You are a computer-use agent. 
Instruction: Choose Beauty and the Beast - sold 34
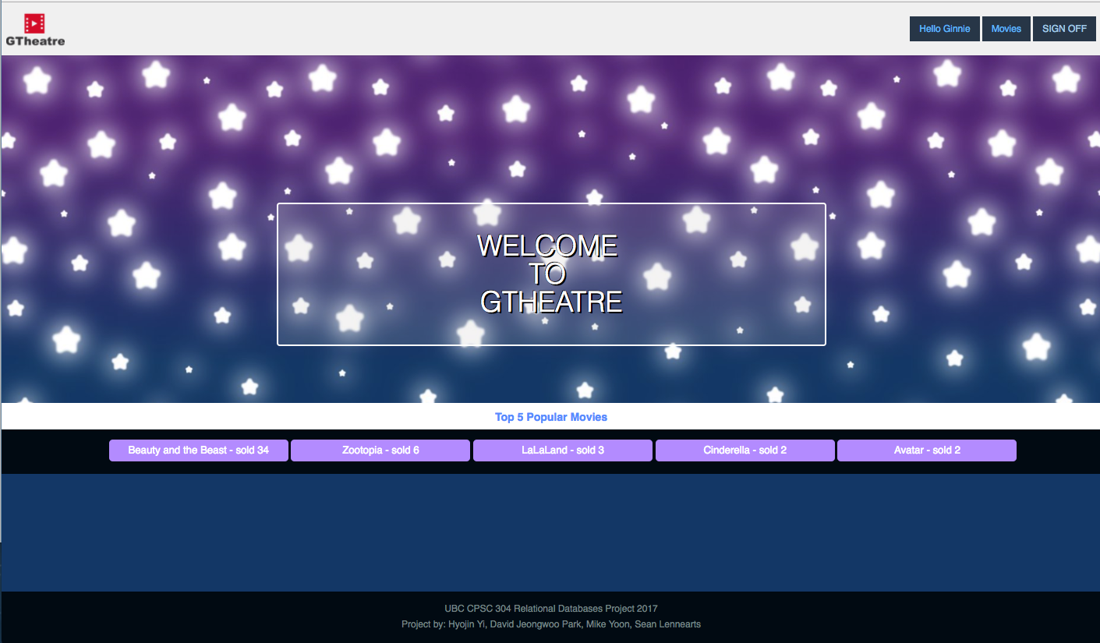[198, 450]
